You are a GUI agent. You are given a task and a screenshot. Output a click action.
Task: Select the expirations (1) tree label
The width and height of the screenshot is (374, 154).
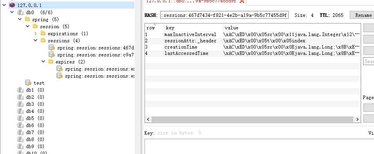[x=68, y=33]
